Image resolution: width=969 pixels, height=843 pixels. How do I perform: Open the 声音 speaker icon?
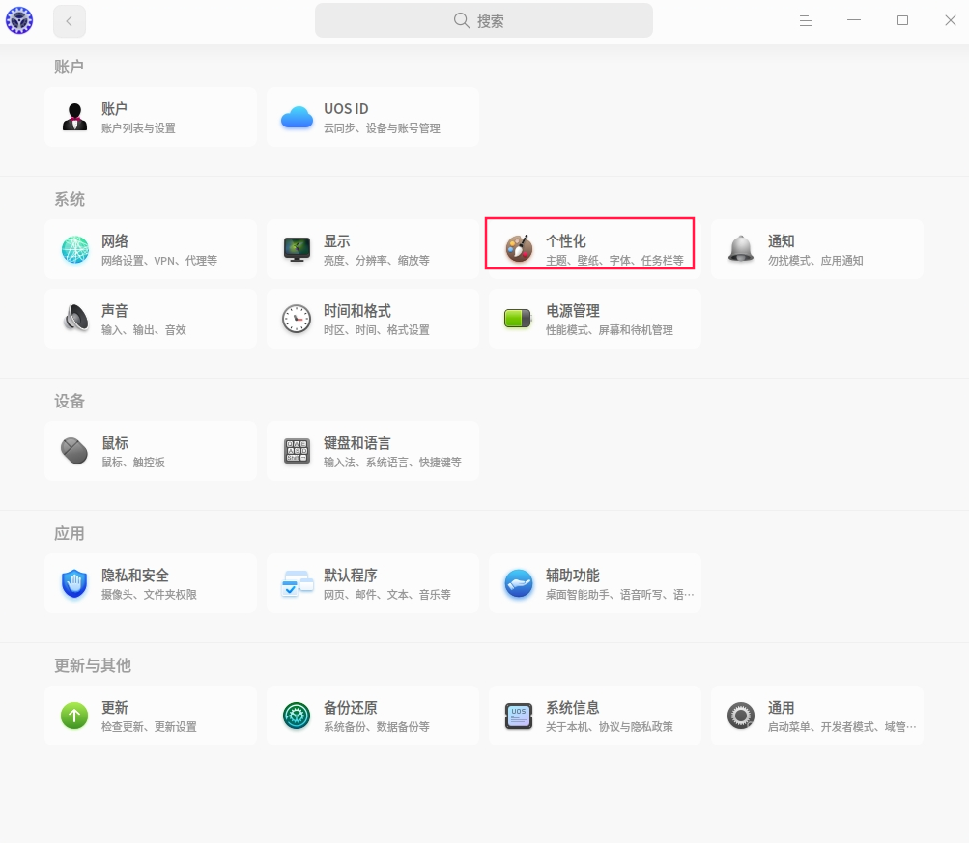coord(76,319)
